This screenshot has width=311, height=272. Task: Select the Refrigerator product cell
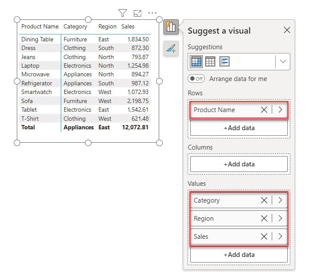(37, 83)
